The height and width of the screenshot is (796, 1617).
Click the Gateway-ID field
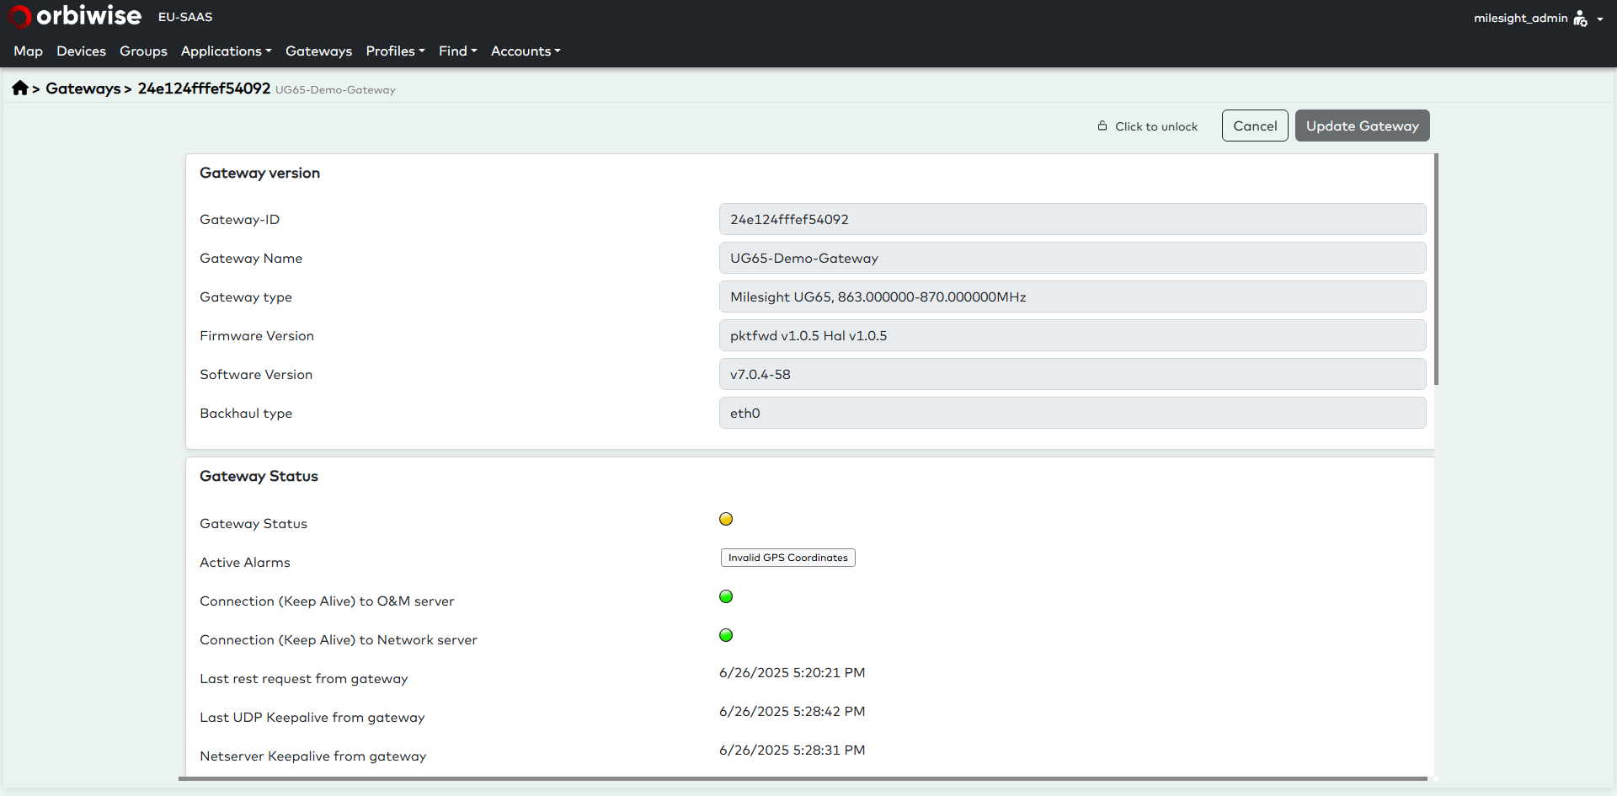tap(1072, 219)
